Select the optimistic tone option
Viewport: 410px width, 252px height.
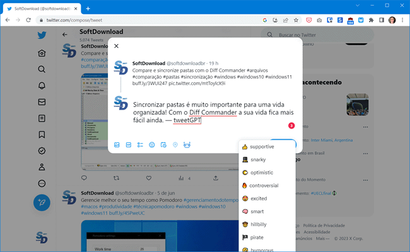point(267,173)
